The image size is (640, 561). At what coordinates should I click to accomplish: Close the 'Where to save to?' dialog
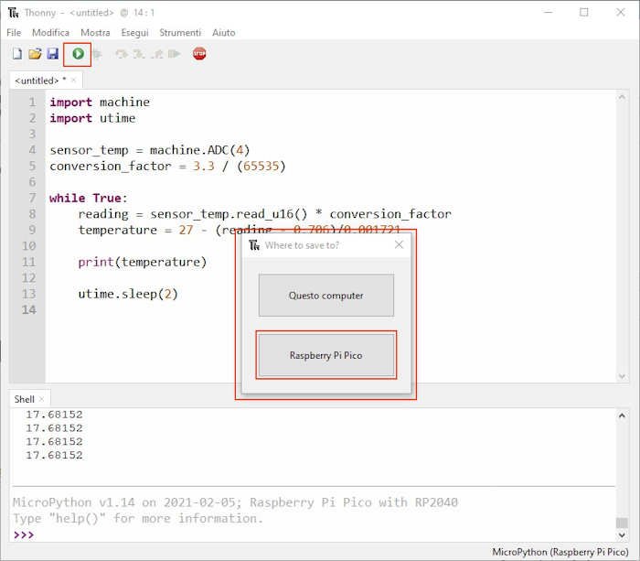(x=399, y=244)
